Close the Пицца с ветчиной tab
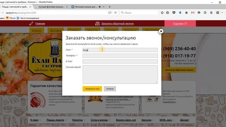The height and width of the screenshot is (127, 226). (30, 7)
